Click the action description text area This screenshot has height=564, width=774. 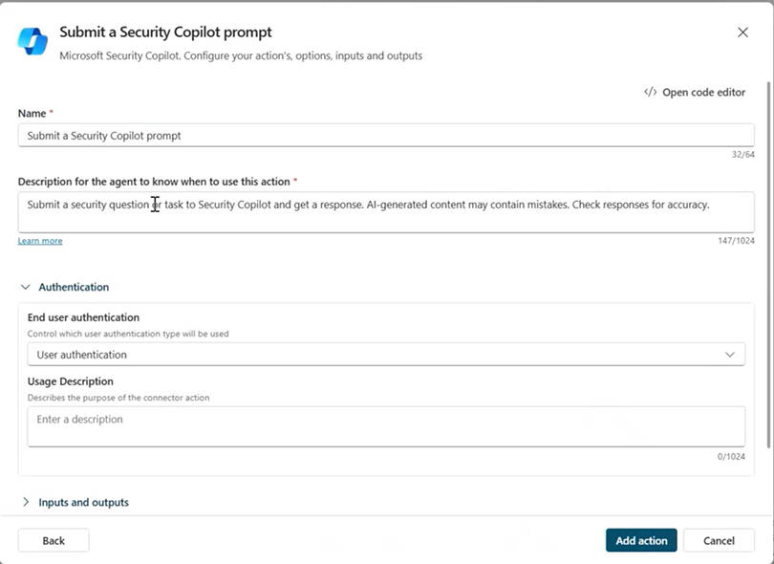click(x=386, y=212)
